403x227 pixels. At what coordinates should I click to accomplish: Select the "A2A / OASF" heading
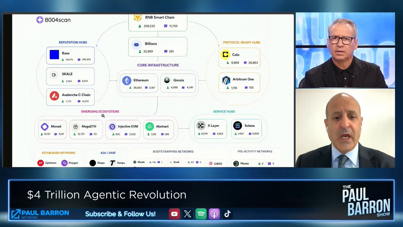[x=107, y=153]
